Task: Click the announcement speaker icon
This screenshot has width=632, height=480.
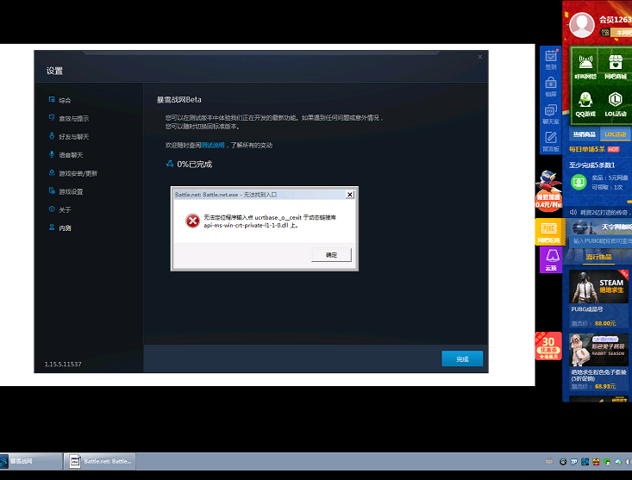Action: point(573,212)
